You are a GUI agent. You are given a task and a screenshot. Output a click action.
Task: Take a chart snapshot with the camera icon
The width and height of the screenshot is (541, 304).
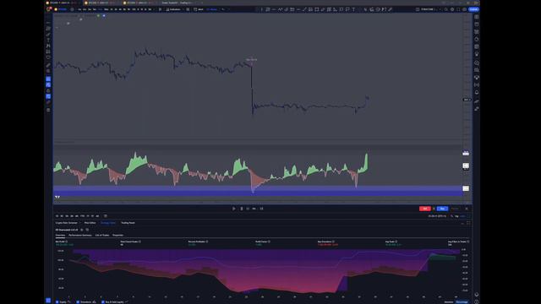coord(464,9)
